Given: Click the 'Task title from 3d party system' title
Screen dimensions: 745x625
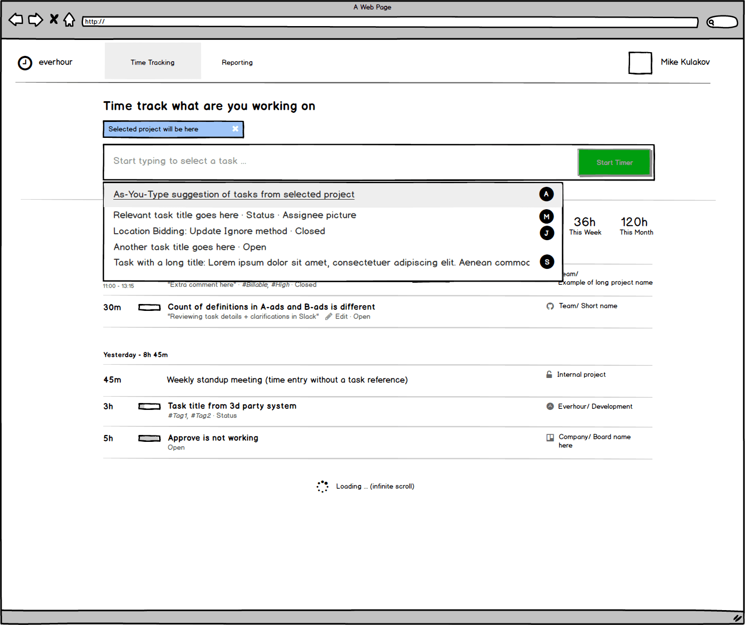Looking at the screenshot, I should 232,406.
